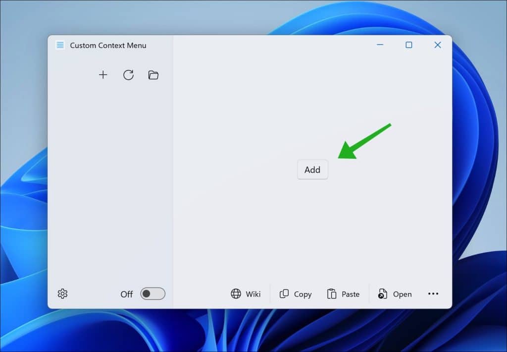Screen dimensions: 507x352
Task: Click the Custom Context Menu app icon
Action: point(60,45)
